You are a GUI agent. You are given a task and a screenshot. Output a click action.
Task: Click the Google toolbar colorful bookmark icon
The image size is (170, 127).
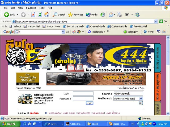point(79,32)
